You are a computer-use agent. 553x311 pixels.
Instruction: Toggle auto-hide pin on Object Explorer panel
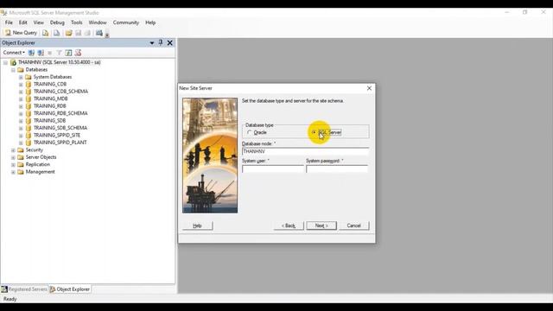tap(161, 42)
